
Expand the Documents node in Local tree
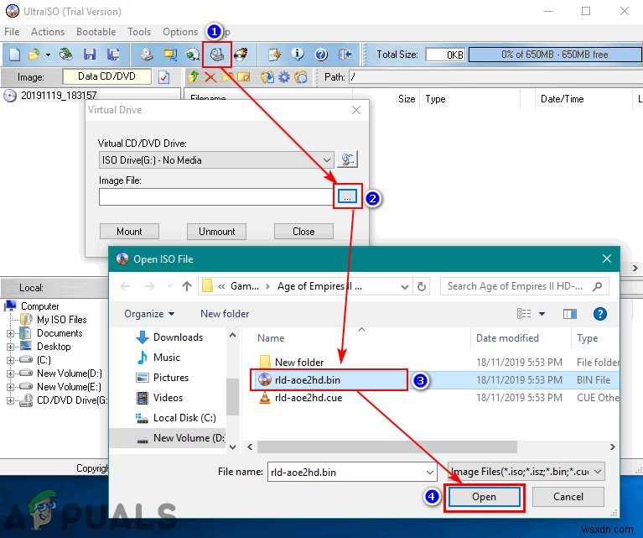pos(10,333)
